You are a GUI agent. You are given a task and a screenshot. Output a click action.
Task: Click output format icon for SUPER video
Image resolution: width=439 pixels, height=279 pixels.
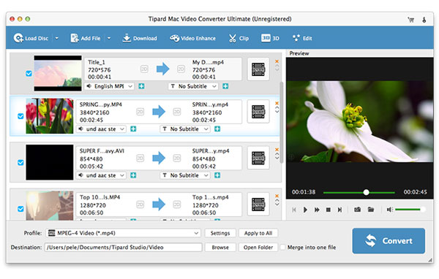pos(258,158)
